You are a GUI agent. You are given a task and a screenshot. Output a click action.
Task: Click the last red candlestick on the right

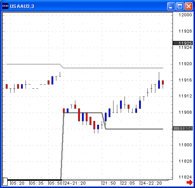pos(163,82)
